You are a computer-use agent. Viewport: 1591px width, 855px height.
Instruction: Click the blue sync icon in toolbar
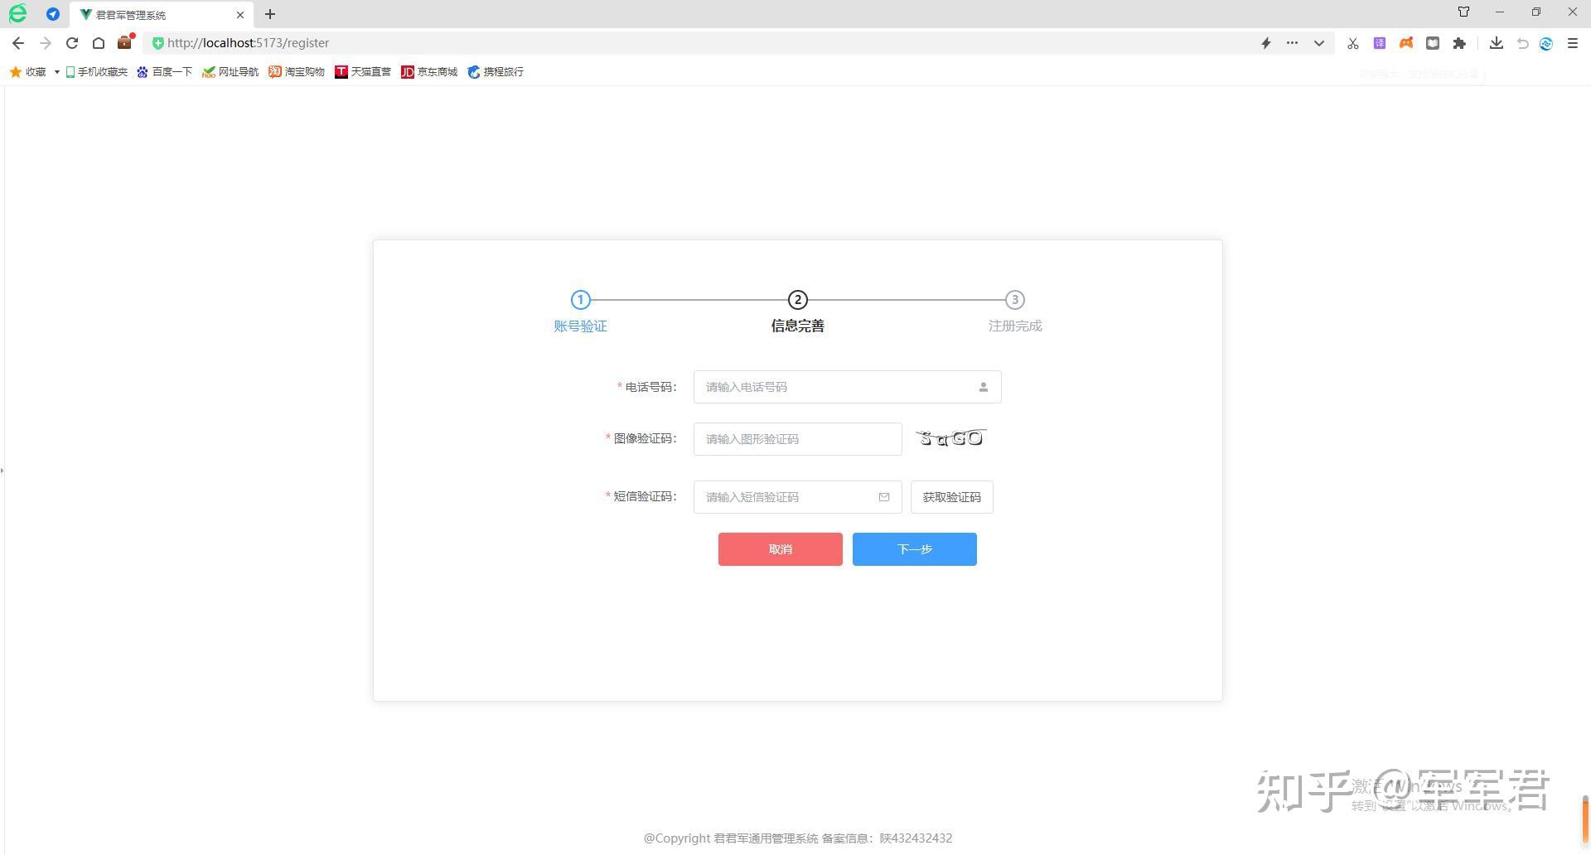(1545, 43)
